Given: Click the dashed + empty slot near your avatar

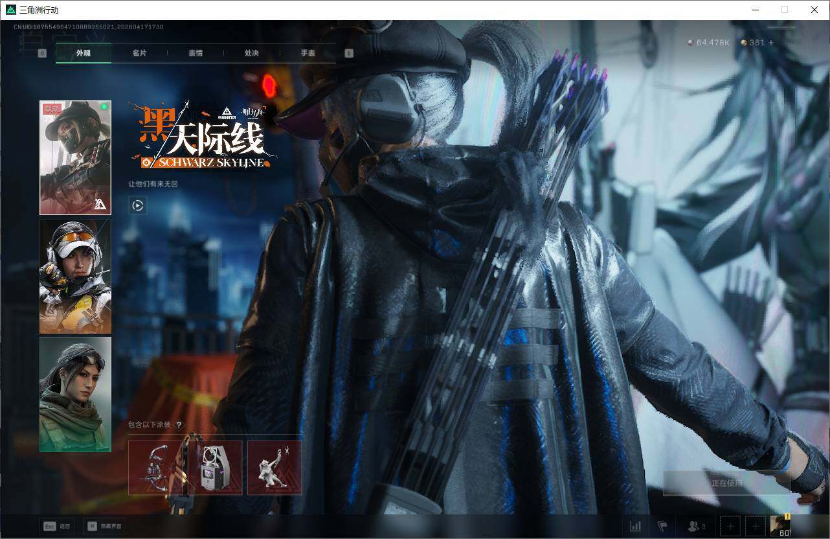Looking at the screenshot, I should click(730, 526).
